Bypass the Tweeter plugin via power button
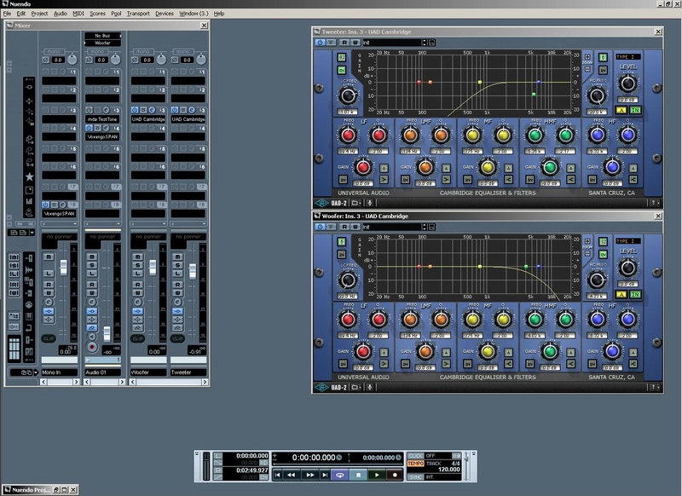The height and width of the screenshot is (496, 682). (321, 43)
